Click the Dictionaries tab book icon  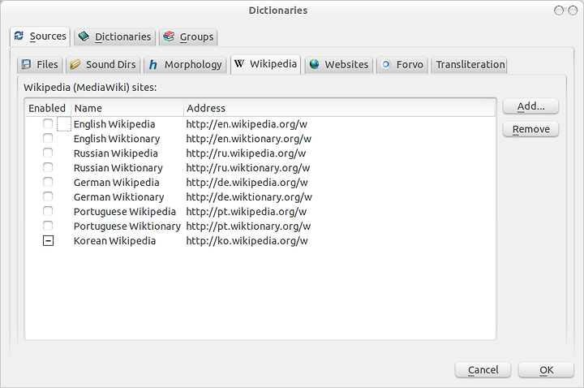point(84,37)
